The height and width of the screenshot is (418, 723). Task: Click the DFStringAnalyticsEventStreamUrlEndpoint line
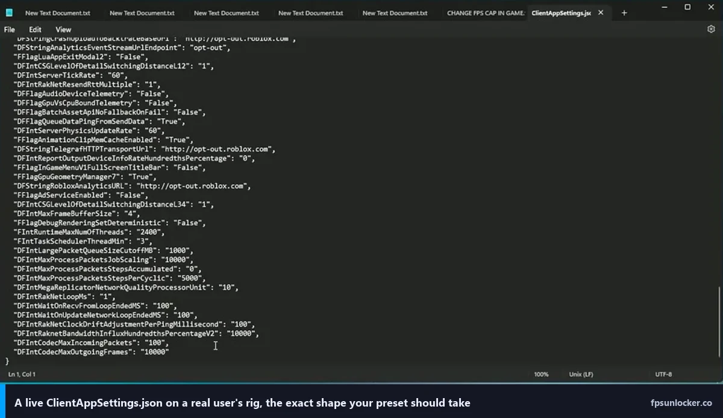point(122,48)
